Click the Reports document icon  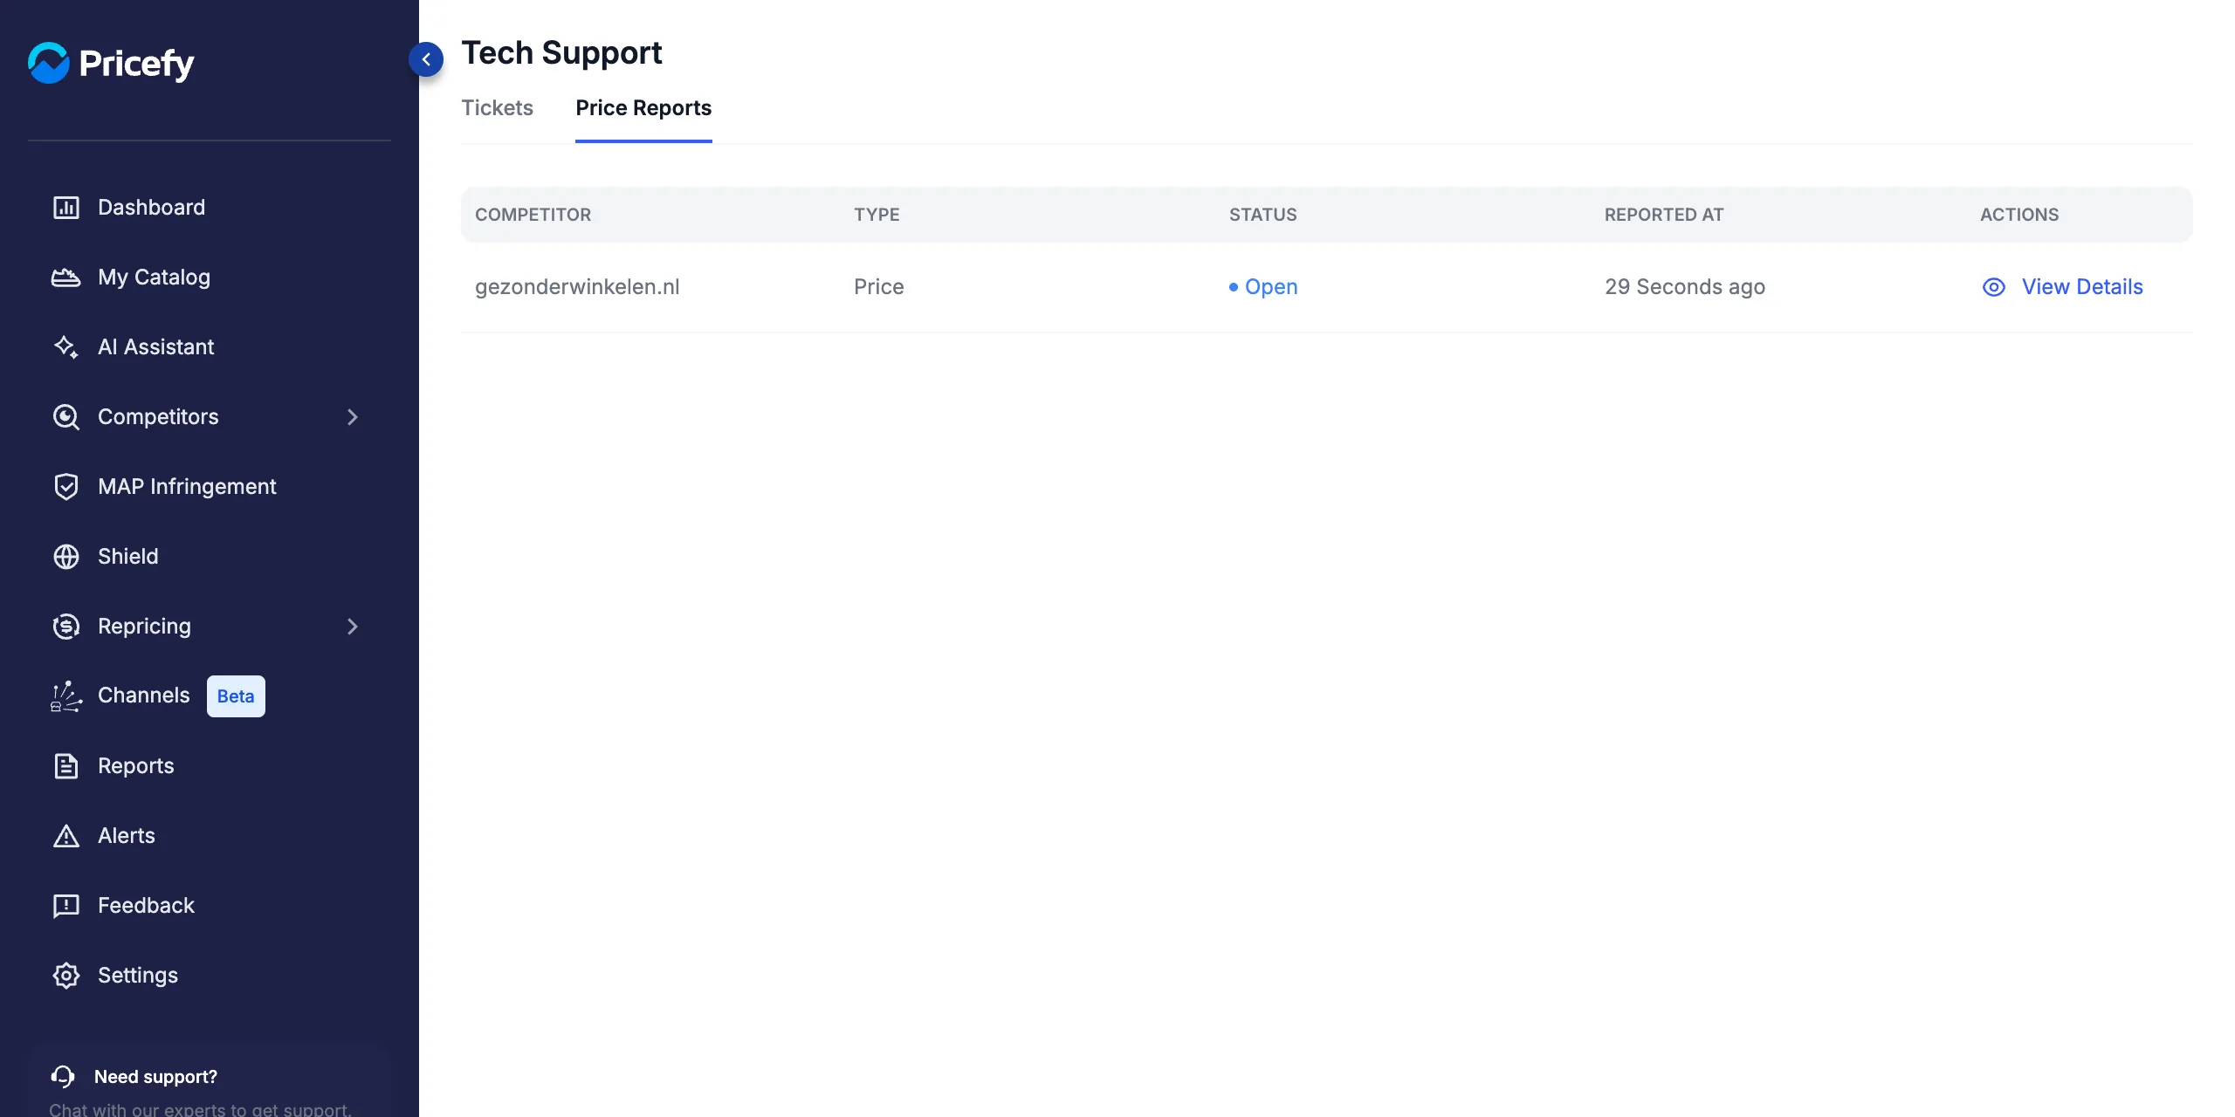pos(66,766)
